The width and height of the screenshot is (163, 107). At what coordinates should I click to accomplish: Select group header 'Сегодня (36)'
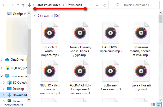[49, 16]
